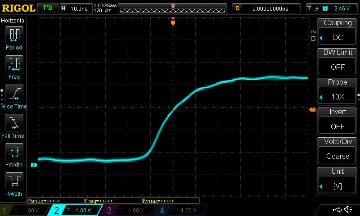Click the horizontal timebase 10.0ns field
Screen dimensions: 360x216
76,8
